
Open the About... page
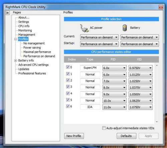24,18
